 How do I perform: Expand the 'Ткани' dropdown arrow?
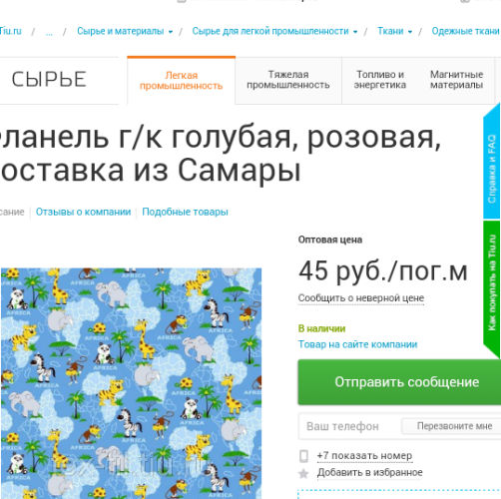(x=410, y=32)
